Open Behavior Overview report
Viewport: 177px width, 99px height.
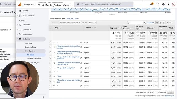tap(28, 43)
